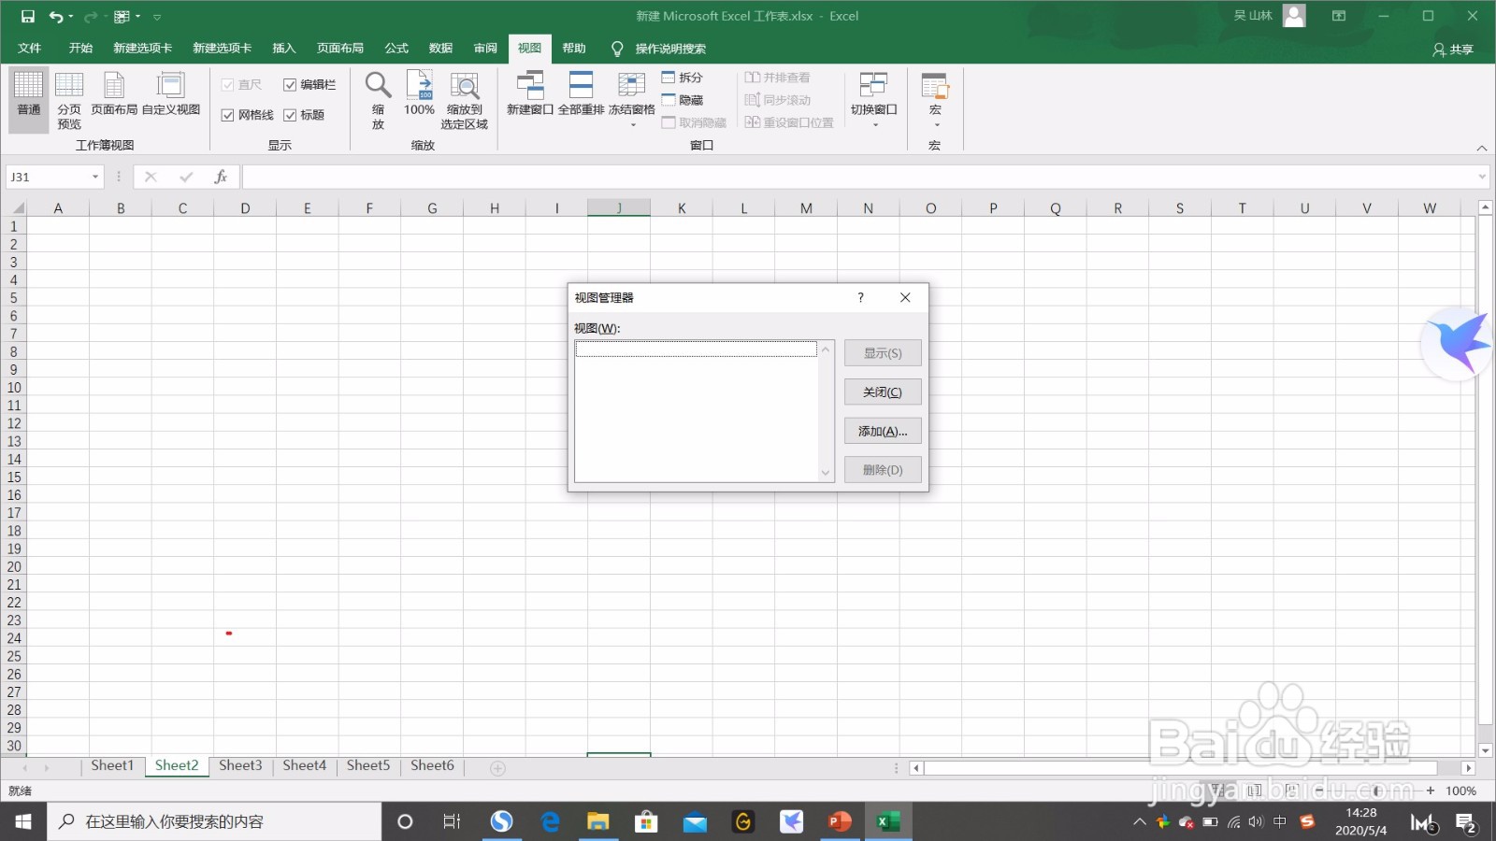This screenshot has height=841, width=1496.
Task: Switch to Sheet3 tab
Action: click(x=240, y=765)
